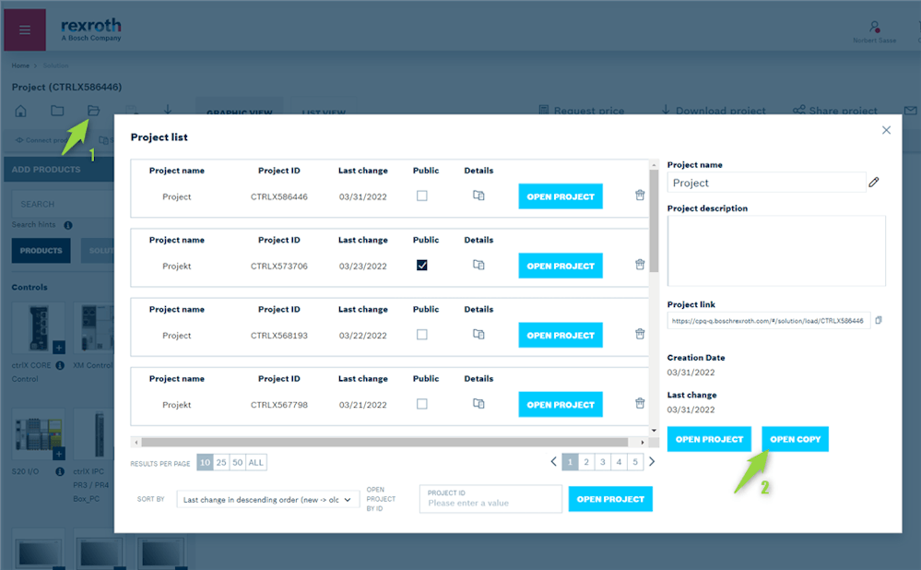The width and height of the screenshot is (921, 570).
Task: Click the horizontal scrollbar of project list
Action: (x=384, y=442)
